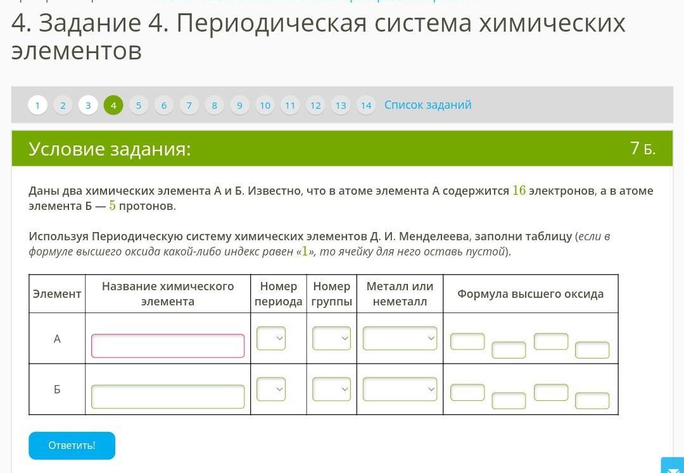Click first oxide index box for element Б
The height and width of the screenshot is (473, 684).
(x=509, y=401)
